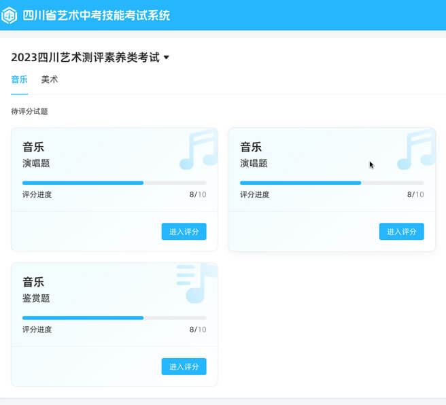The image size is (446, 405).
Task: Click the 8/10 progress count on 鉴赏题 card
Action: pos(198,330)
